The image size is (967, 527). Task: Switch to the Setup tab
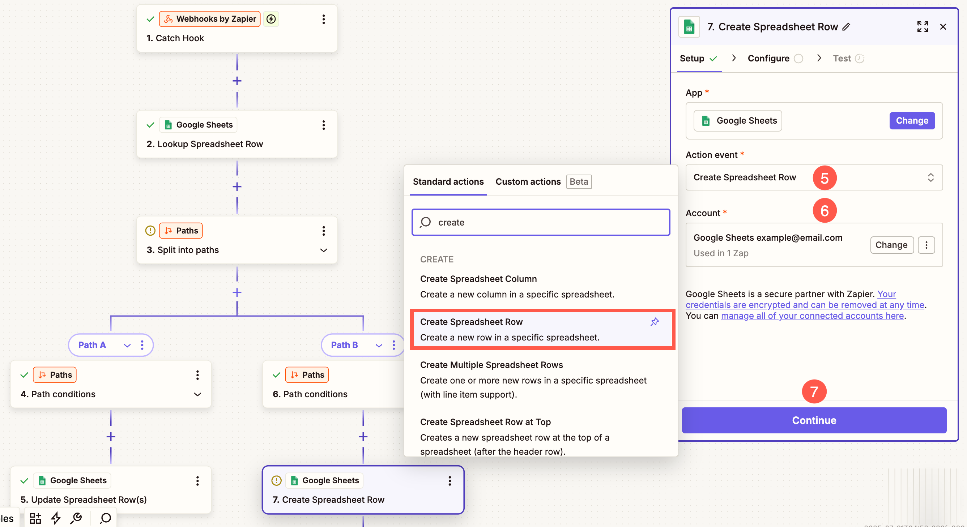[x=699, y=59]
